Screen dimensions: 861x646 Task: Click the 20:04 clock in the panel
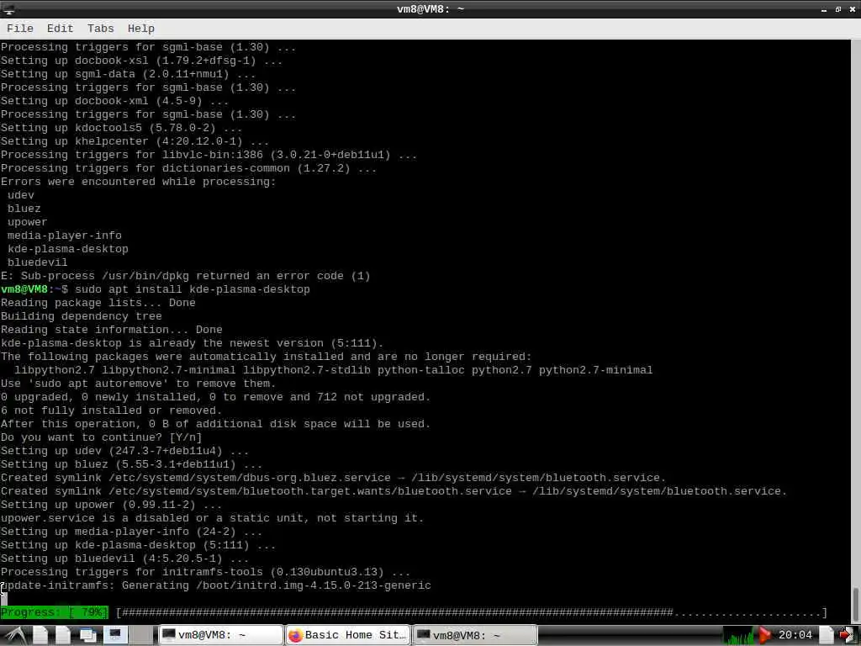tap(795, 635)
